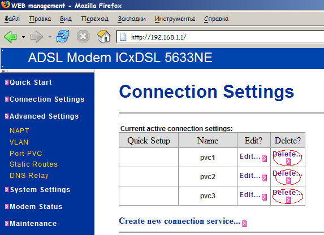Click the Connection Settings page heading
The width and height of the screenshot is (324, 235).
coord(206,92)
